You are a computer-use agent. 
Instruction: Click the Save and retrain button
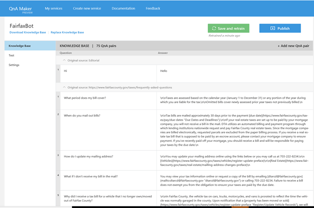228,28
